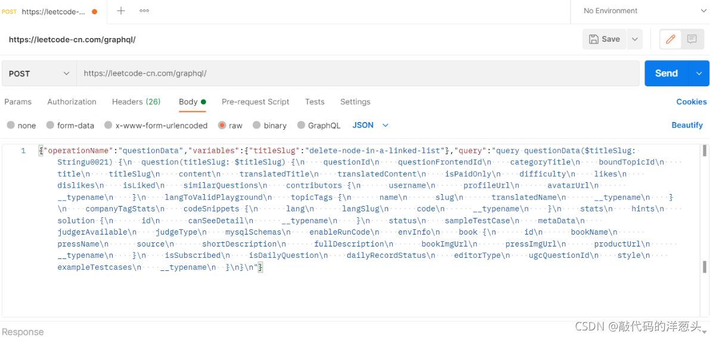Open the Send button dropdown arrow

coord(699,73)
